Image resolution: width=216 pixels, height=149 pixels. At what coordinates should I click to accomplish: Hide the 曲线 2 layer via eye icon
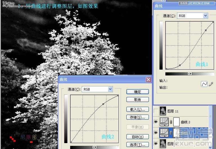click(x=156, y=122)
